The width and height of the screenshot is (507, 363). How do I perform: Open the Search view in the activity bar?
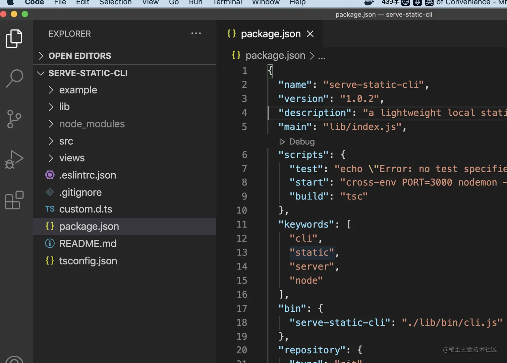point(14,78)
